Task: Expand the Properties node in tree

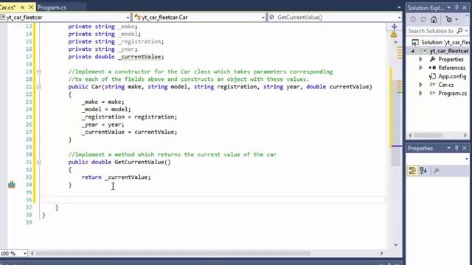Action: [420, 60]
